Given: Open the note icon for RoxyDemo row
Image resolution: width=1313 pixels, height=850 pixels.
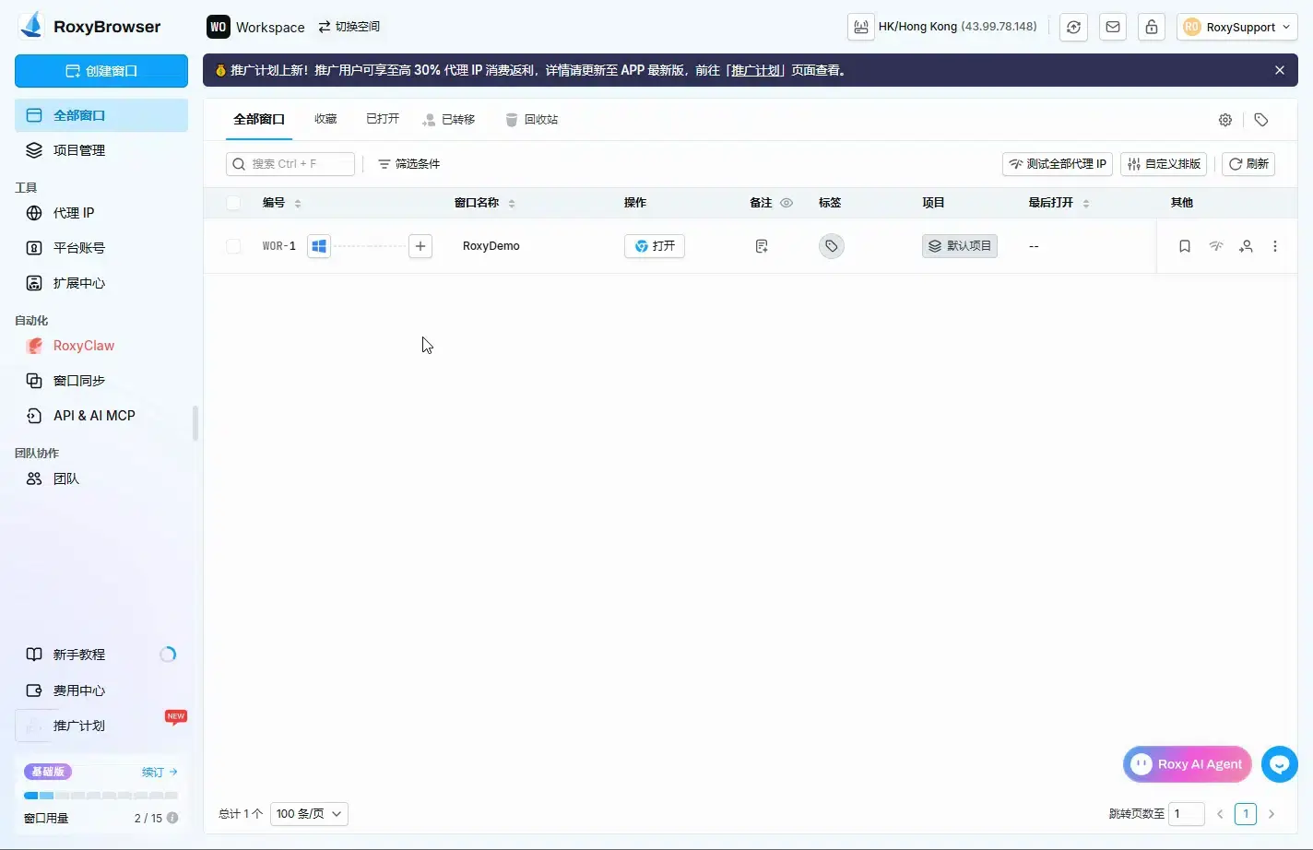Looking at the screenshot, I should [762, 246].
